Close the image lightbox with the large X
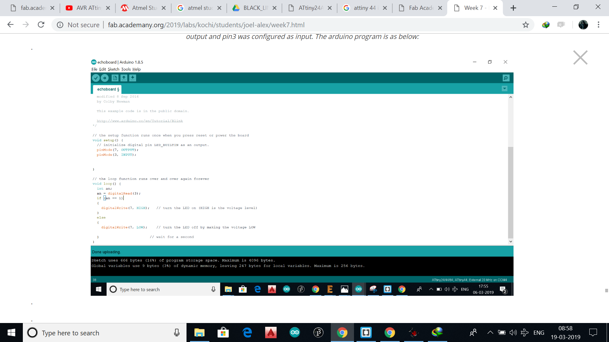Viewport: 609px width, 342px height. pos(580,58)
